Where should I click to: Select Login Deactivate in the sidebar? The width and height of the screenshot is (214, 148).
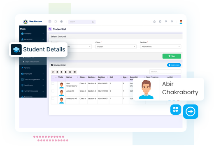(32, 62)
